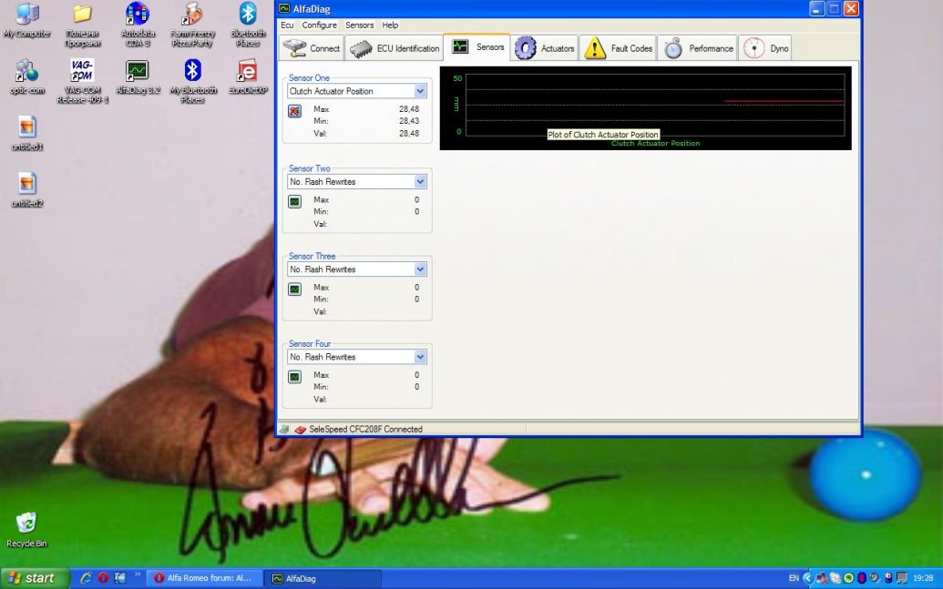Click the Performance stopwatch icon
The image size is (943, 589).
(x=673, y=48)
